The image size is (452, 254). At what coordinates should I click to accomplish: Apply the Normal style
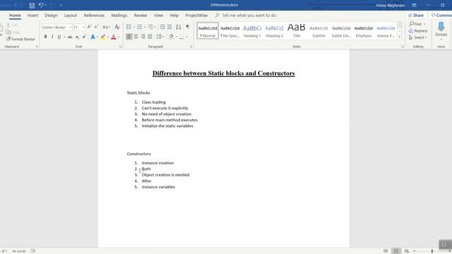coord(208,31)
